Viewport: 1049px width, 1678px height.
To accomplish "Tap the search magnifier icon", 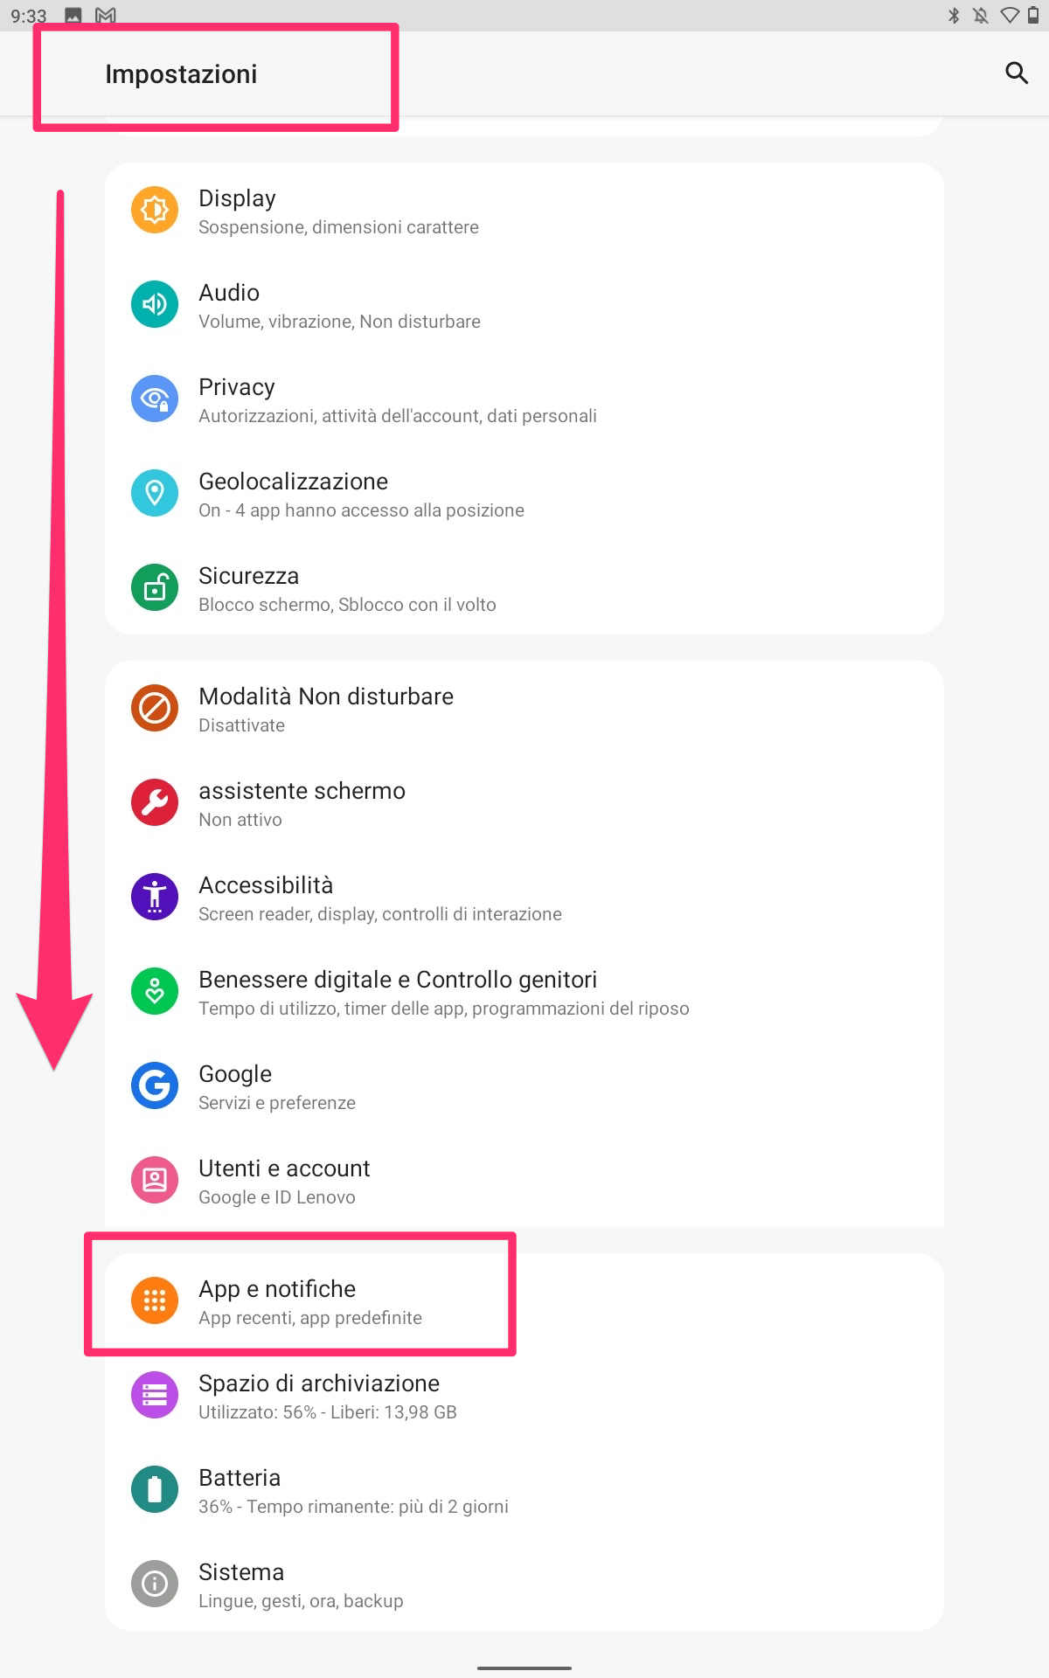I will 1016,73.
